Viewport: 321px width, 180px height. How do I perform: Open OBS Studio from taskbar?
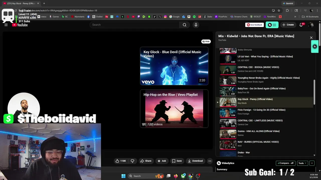198,176
